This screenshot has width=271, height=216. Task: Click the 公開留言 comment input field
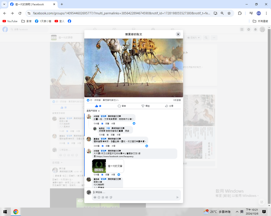pos(132,192)
